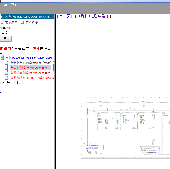Open 前排乘客侧座椅控制单元电路图 tree entry

click(32, 73)
